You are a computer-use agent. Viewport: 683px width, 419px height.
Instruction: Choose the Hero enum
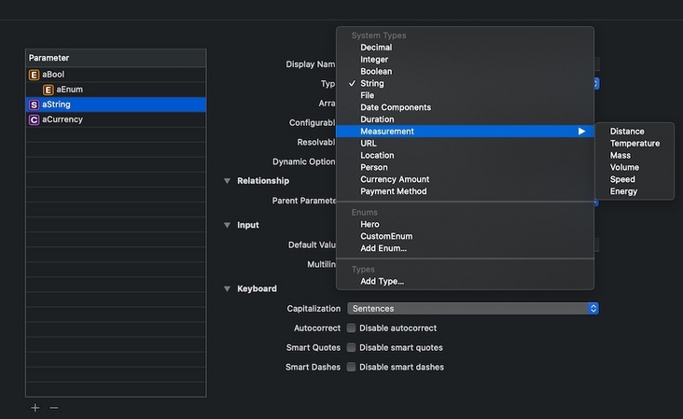[466, 224]
